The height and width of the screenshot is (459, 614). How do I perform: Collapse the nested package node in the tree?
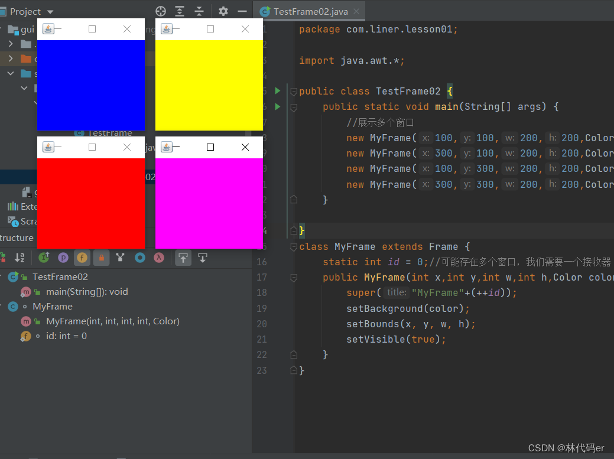point(24,89)
